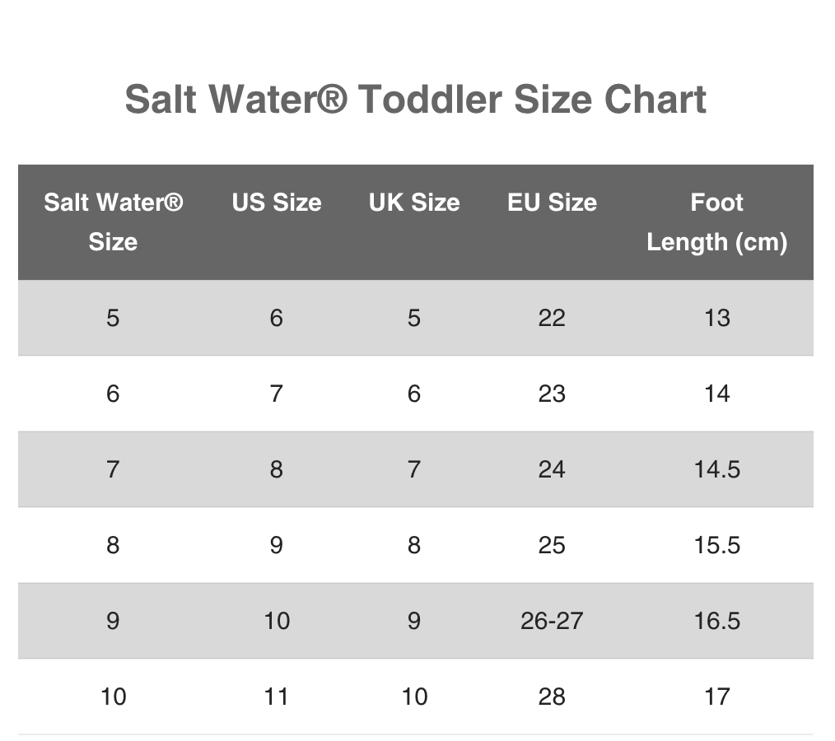Click the US Size column header
Screen dimensions: 835x741
[277, 203]
